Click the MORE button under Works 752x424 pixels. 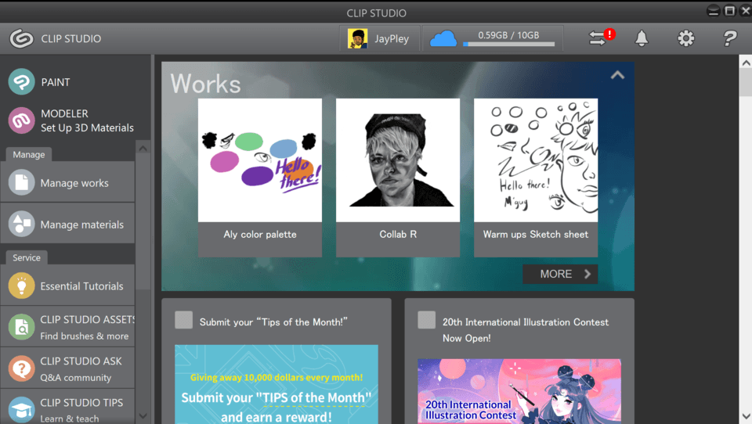click(560, 274)
